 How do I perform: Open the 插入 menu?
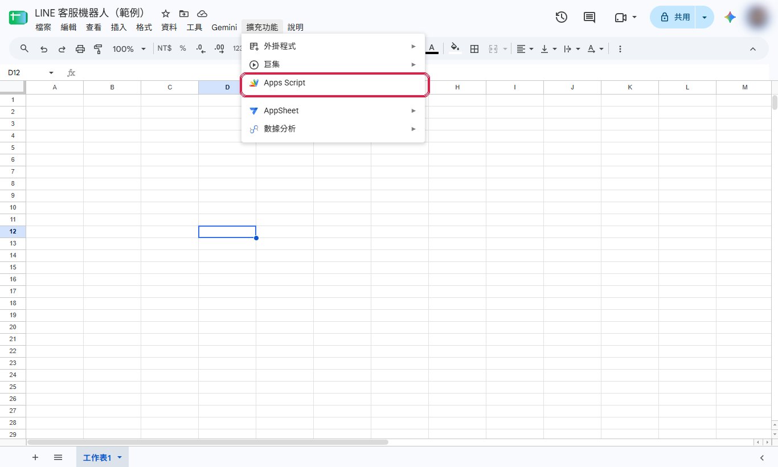click(118, 27)
